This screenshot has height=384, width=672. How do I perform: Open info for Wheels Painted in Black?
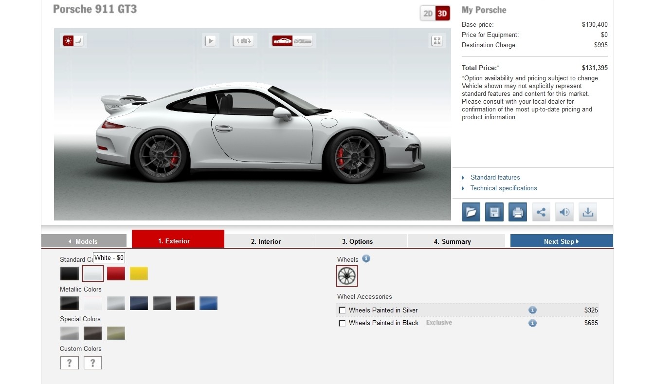pyautogui.click(x=532, y=323)
